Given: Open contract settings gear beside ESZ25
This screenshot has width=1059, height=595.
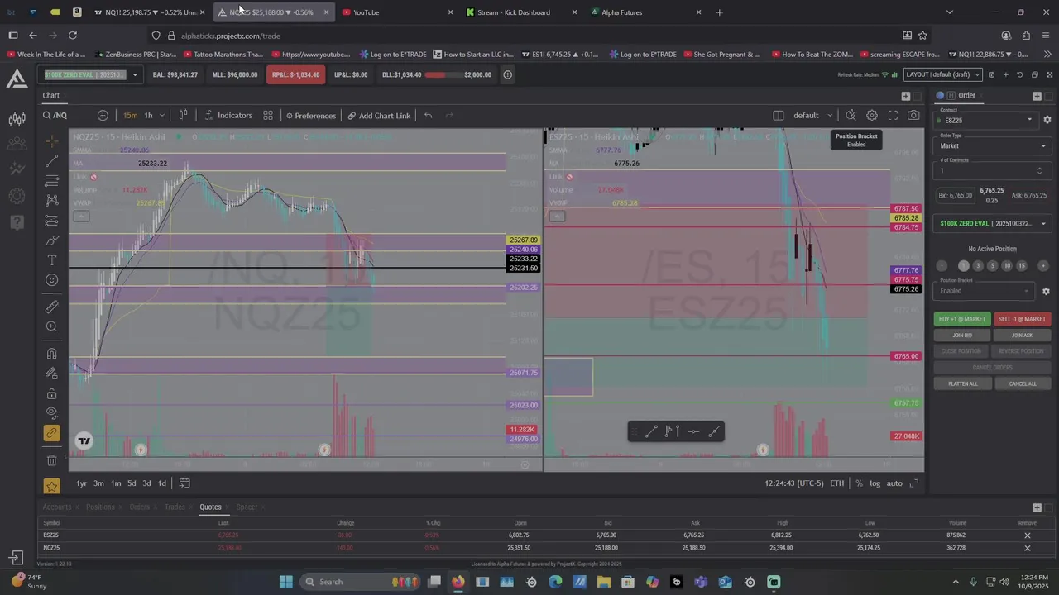Looking at the screenshot, I should pyautogui.click(x=1047, y=120).
